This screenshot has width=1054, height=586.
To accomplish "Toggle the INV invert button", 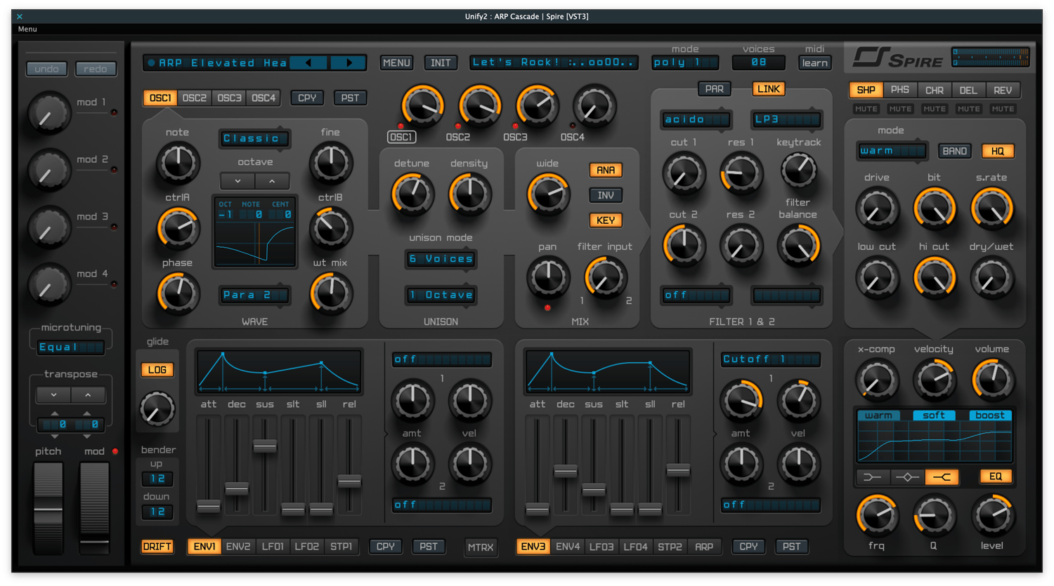I will 606,195.
